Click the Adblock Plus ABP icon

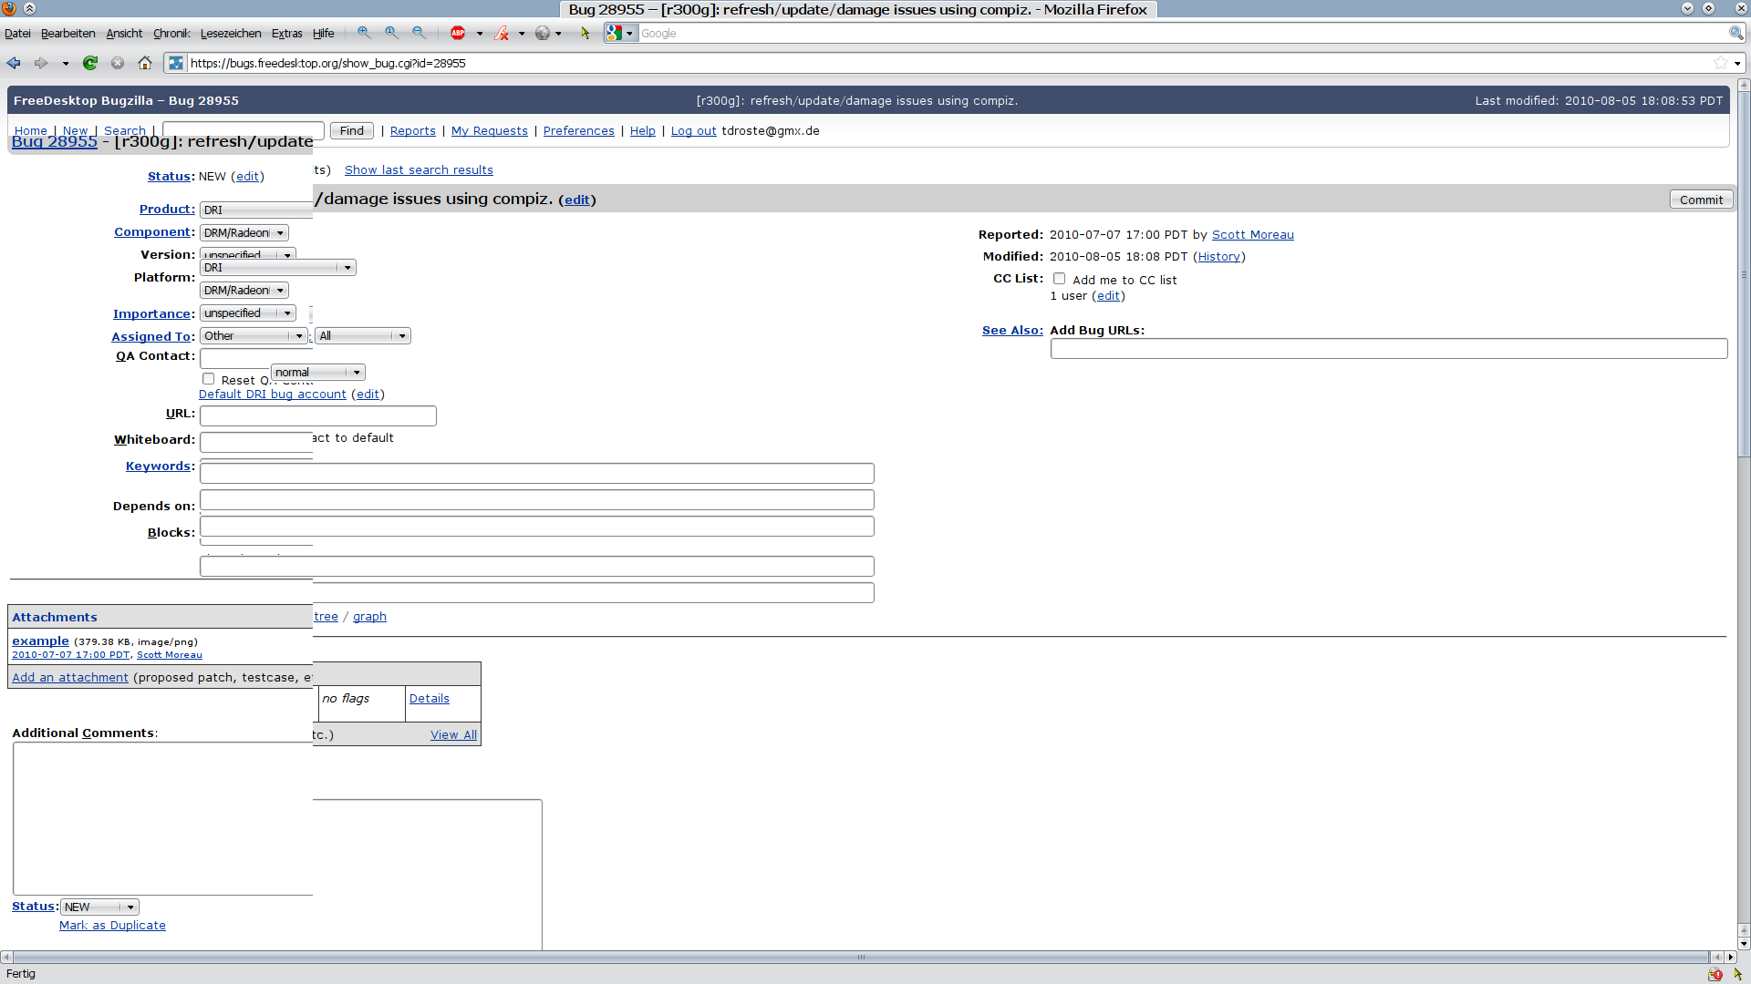coord(458,33)
